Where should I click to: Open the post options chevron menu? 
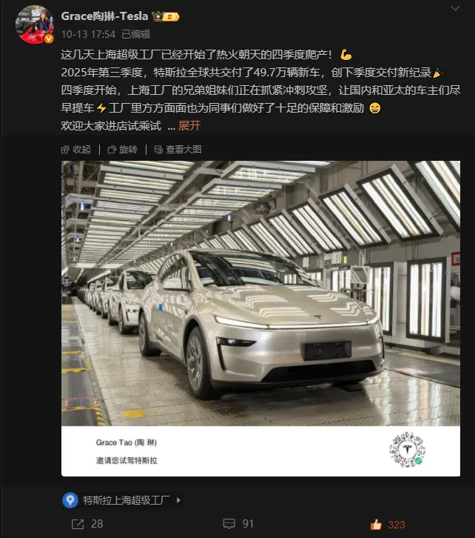[455, 8]
